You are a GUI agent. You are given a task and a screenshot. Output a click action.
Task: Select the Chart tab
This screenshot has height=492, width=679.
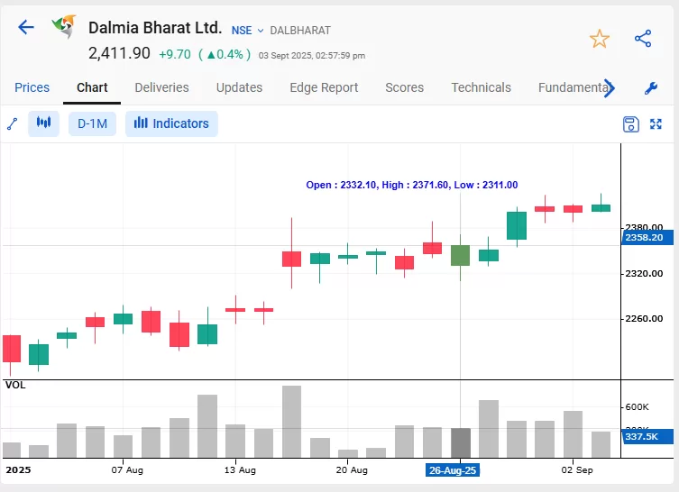[x=92, y=87]
